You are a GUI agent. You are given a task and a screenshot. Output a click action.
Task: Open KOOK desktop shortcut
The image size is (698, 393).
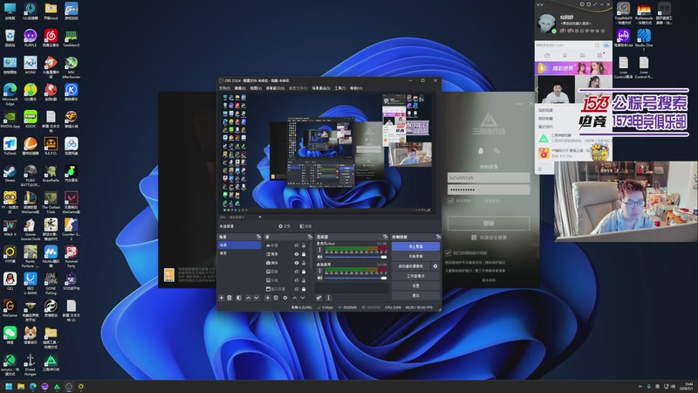tap(31, 119)
